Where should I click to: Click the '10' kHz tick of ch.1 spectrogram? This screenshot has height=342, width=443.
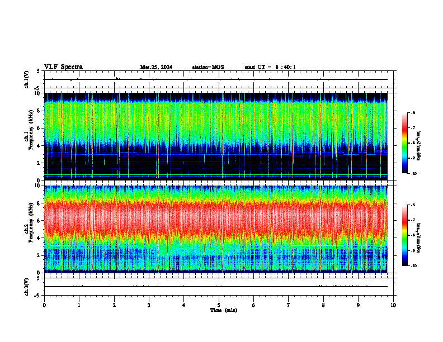[x=39, y=93]
